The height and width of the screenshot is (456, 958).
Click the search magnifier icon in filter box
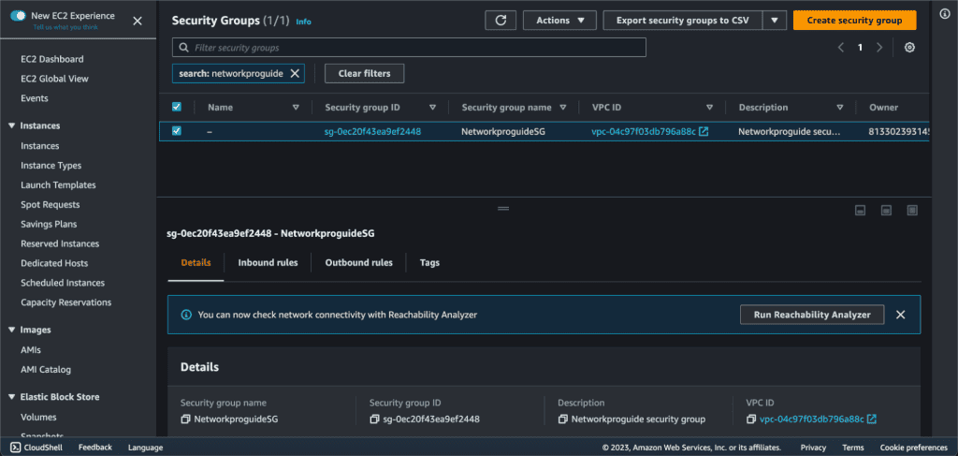[x=184, y=48]
